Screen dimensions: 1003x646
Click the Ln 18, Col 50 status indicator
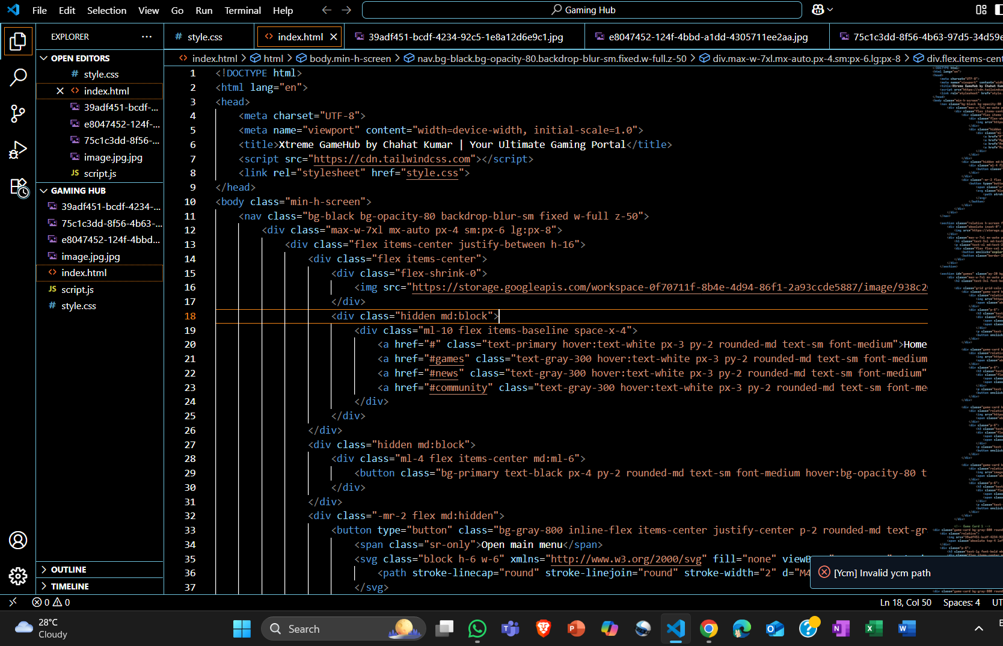click(x=905, y=602)
